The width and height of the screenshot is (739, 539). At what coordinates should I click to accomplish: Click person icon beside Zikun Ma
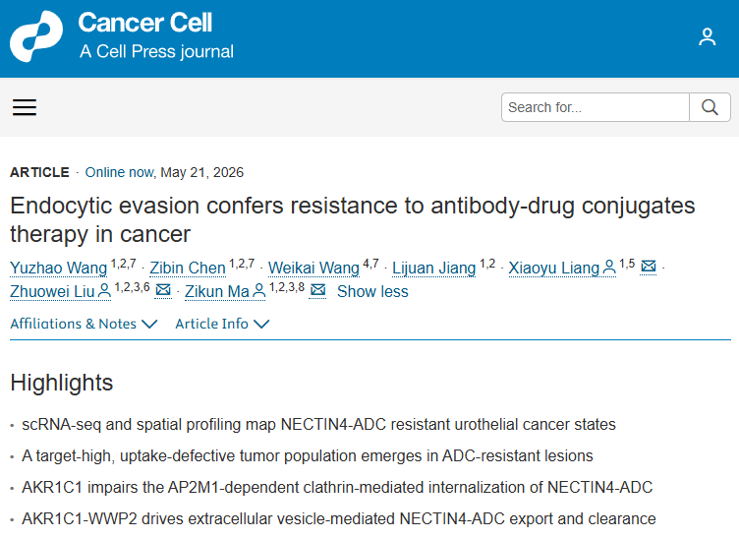259,291
